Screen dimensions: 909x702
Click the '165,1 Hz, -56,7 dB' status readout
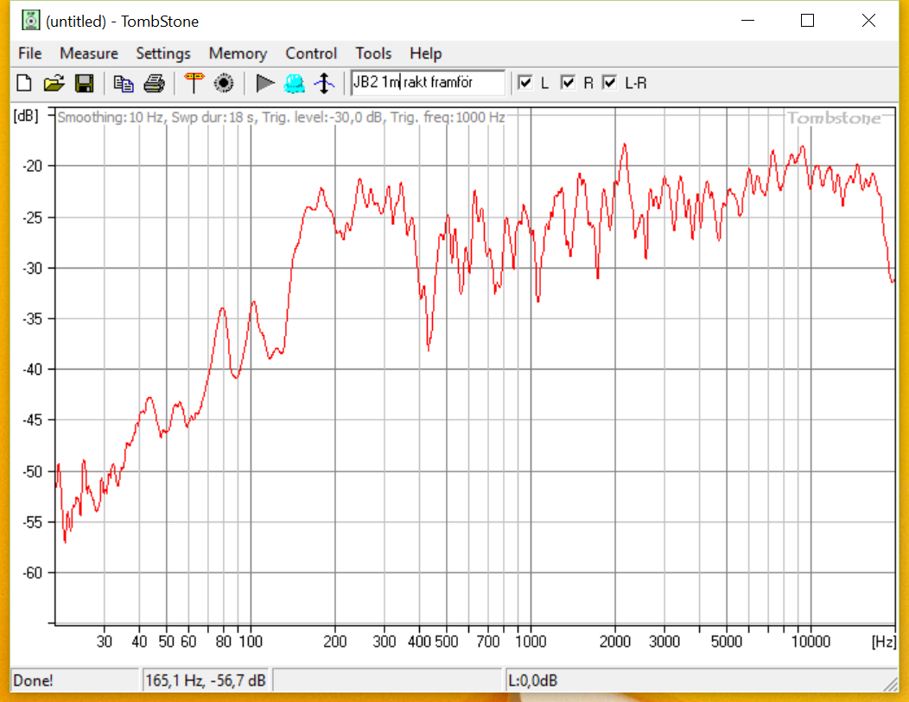(206, 680)
